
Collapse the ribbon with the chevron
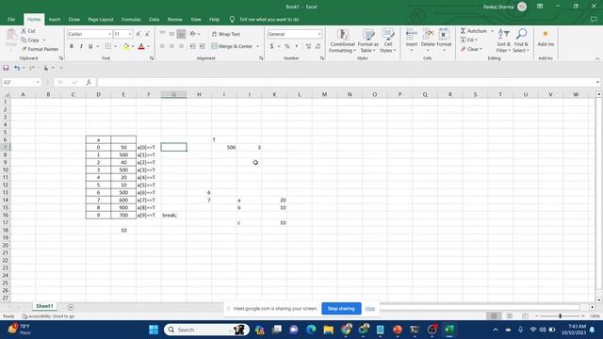point(597,58)
